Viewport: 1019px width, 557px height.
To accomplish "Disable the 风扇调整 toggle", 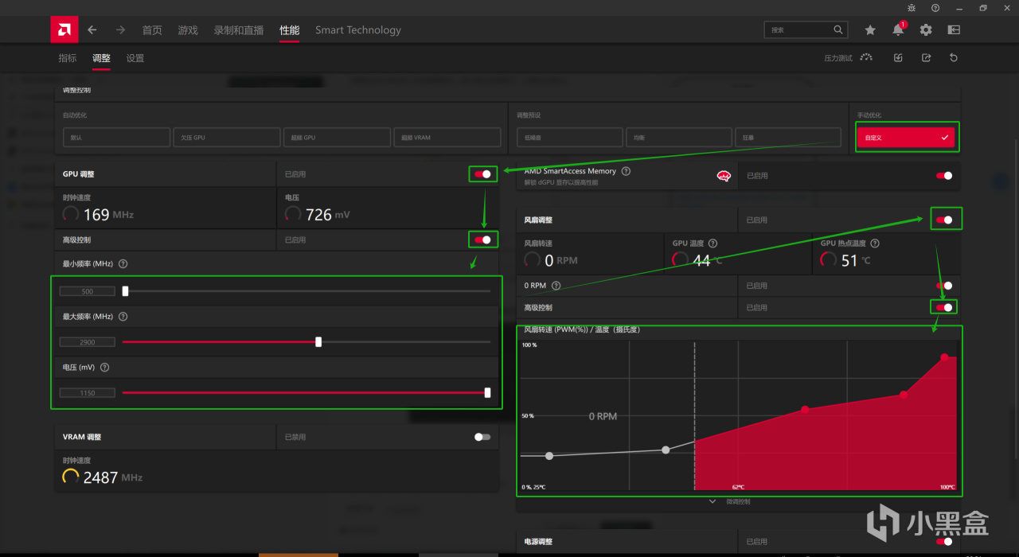I will [x=944, y=220].
